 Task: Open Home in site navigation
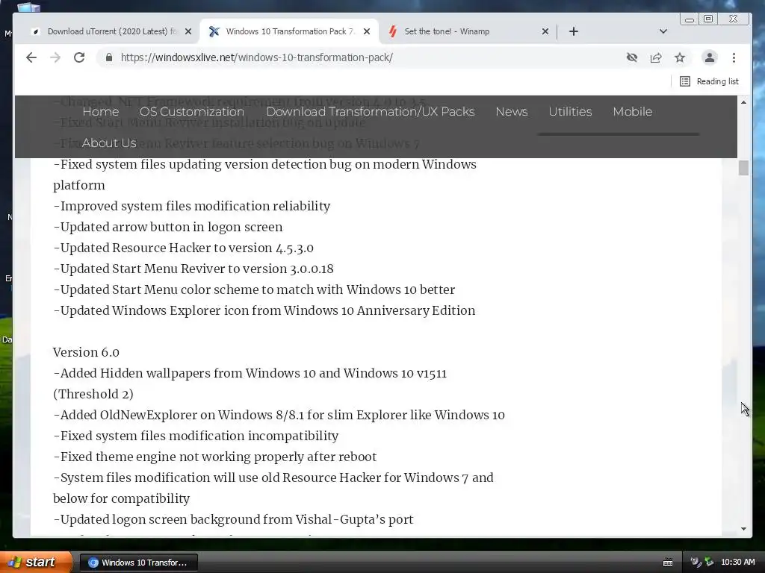pos(101,112)
